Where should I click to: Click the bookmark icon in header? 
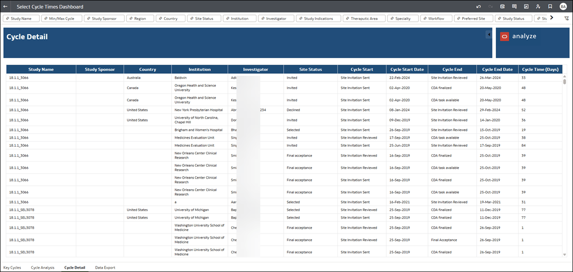pyautogui.click(x=550, y=7)
